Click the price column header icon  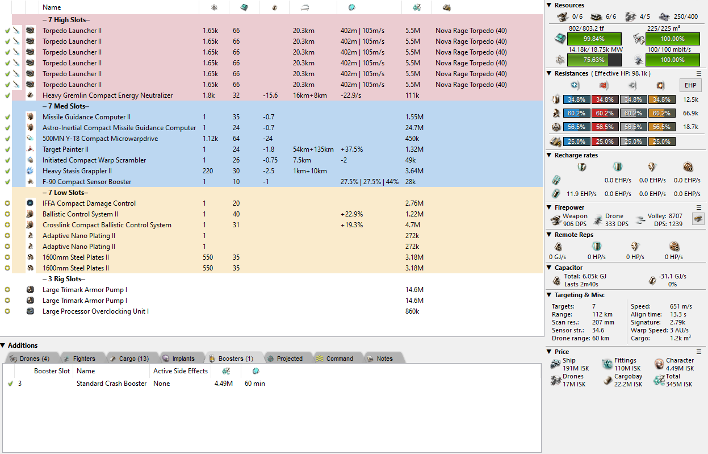[x=416, y=7]
